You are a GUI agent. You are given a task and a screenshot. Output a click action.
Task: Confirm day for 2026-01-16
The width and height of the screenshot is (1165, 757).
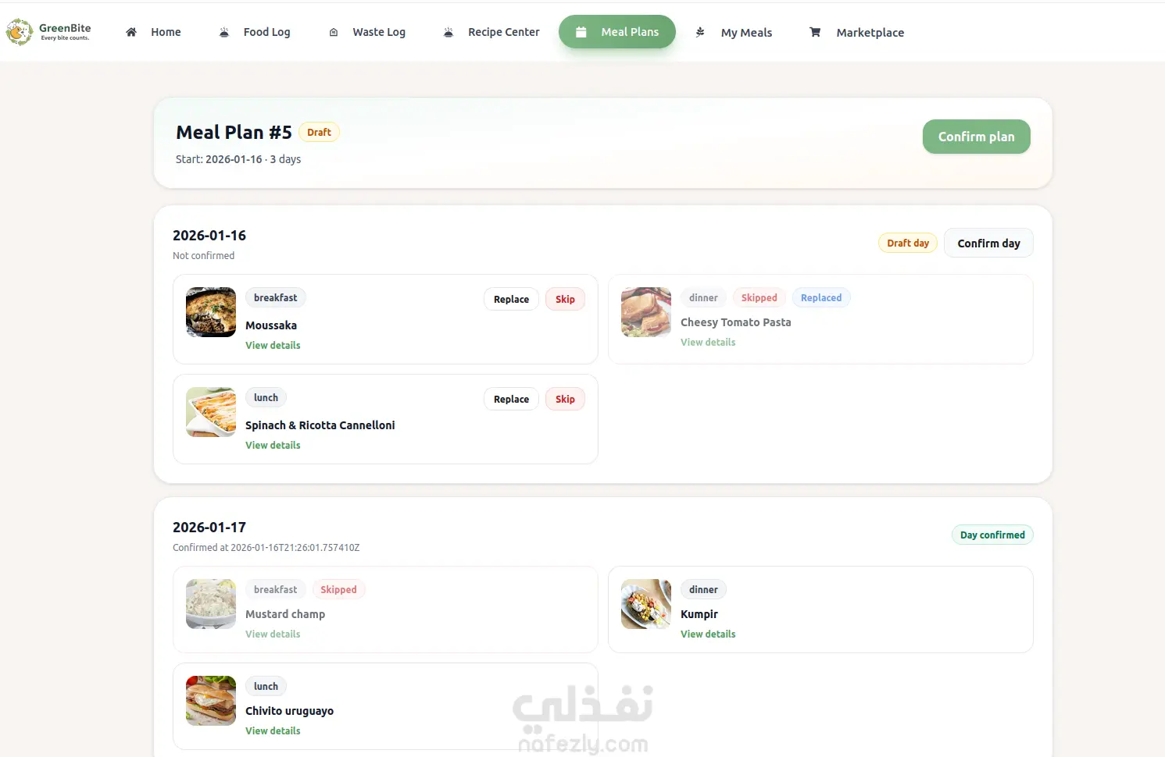[x=988, y=243]
